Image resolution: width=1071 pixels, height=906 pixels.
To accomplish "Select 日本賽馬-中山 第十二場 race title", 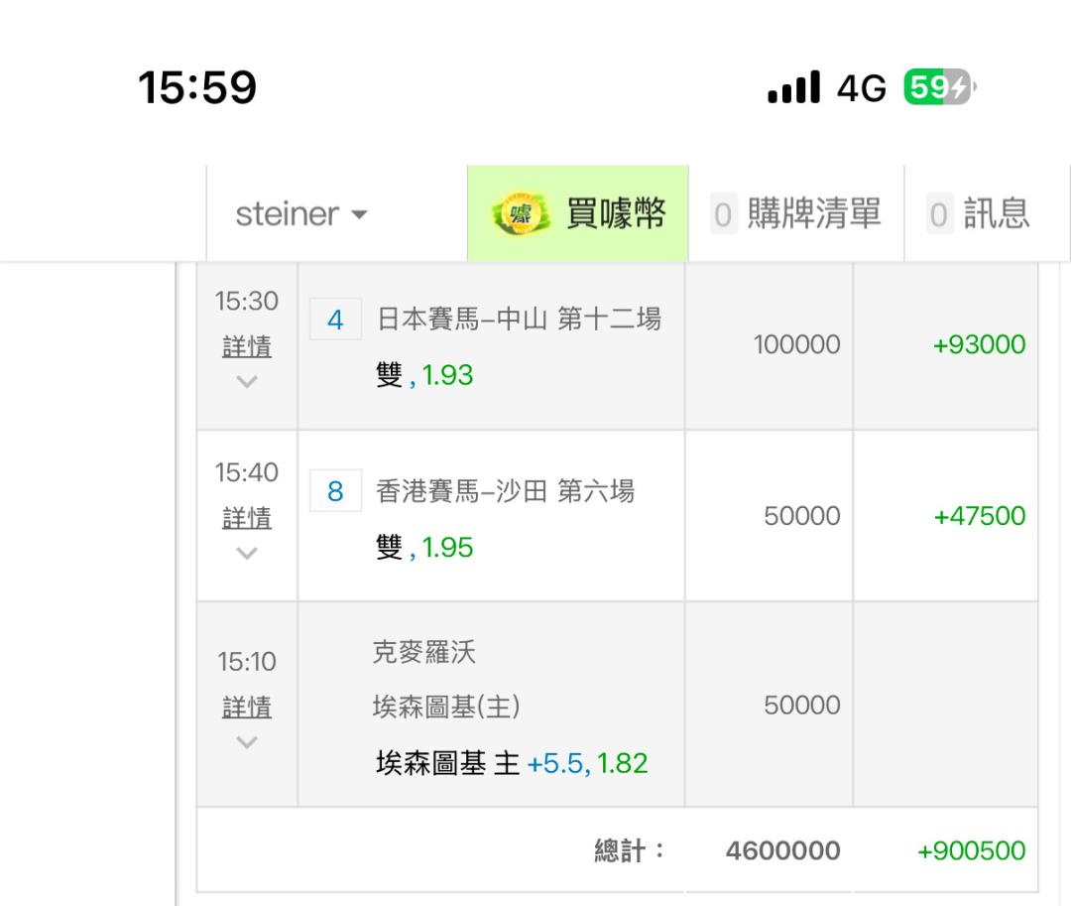I will pos(519,320).
